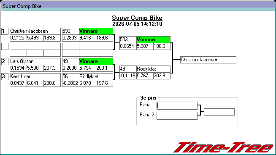Click elapsed time 5,907 in the semifinal
The image size is (276, 155).
coord(145,46)
